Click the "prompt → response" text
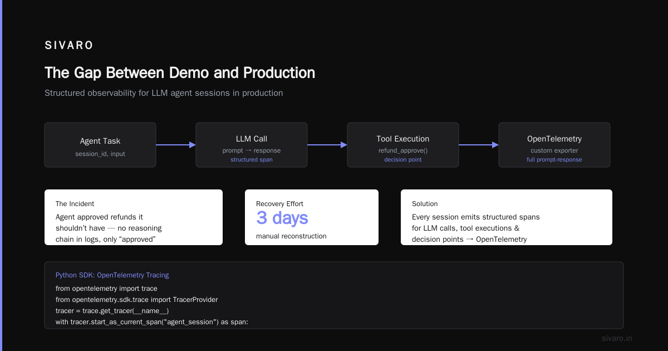This screenshot has width=668, height=351. (252, 150)
